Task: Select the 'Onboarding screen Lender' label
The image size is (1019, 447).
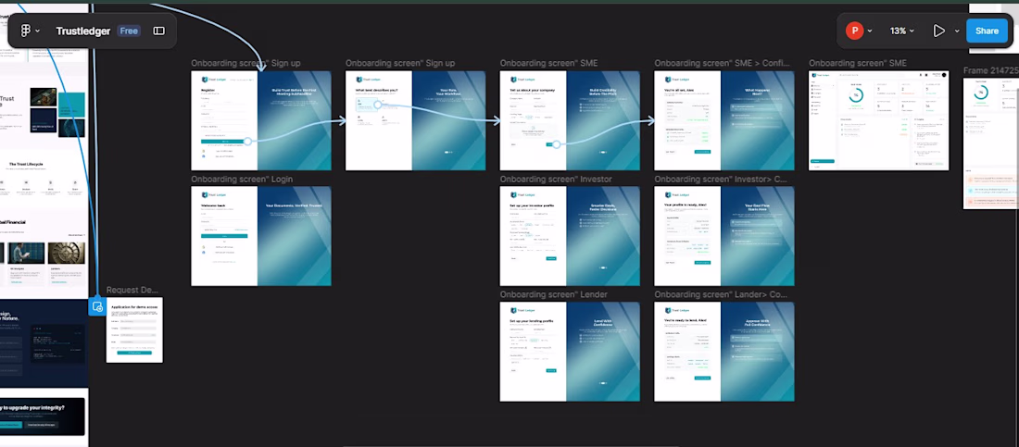Action: (x=554, y=294)
